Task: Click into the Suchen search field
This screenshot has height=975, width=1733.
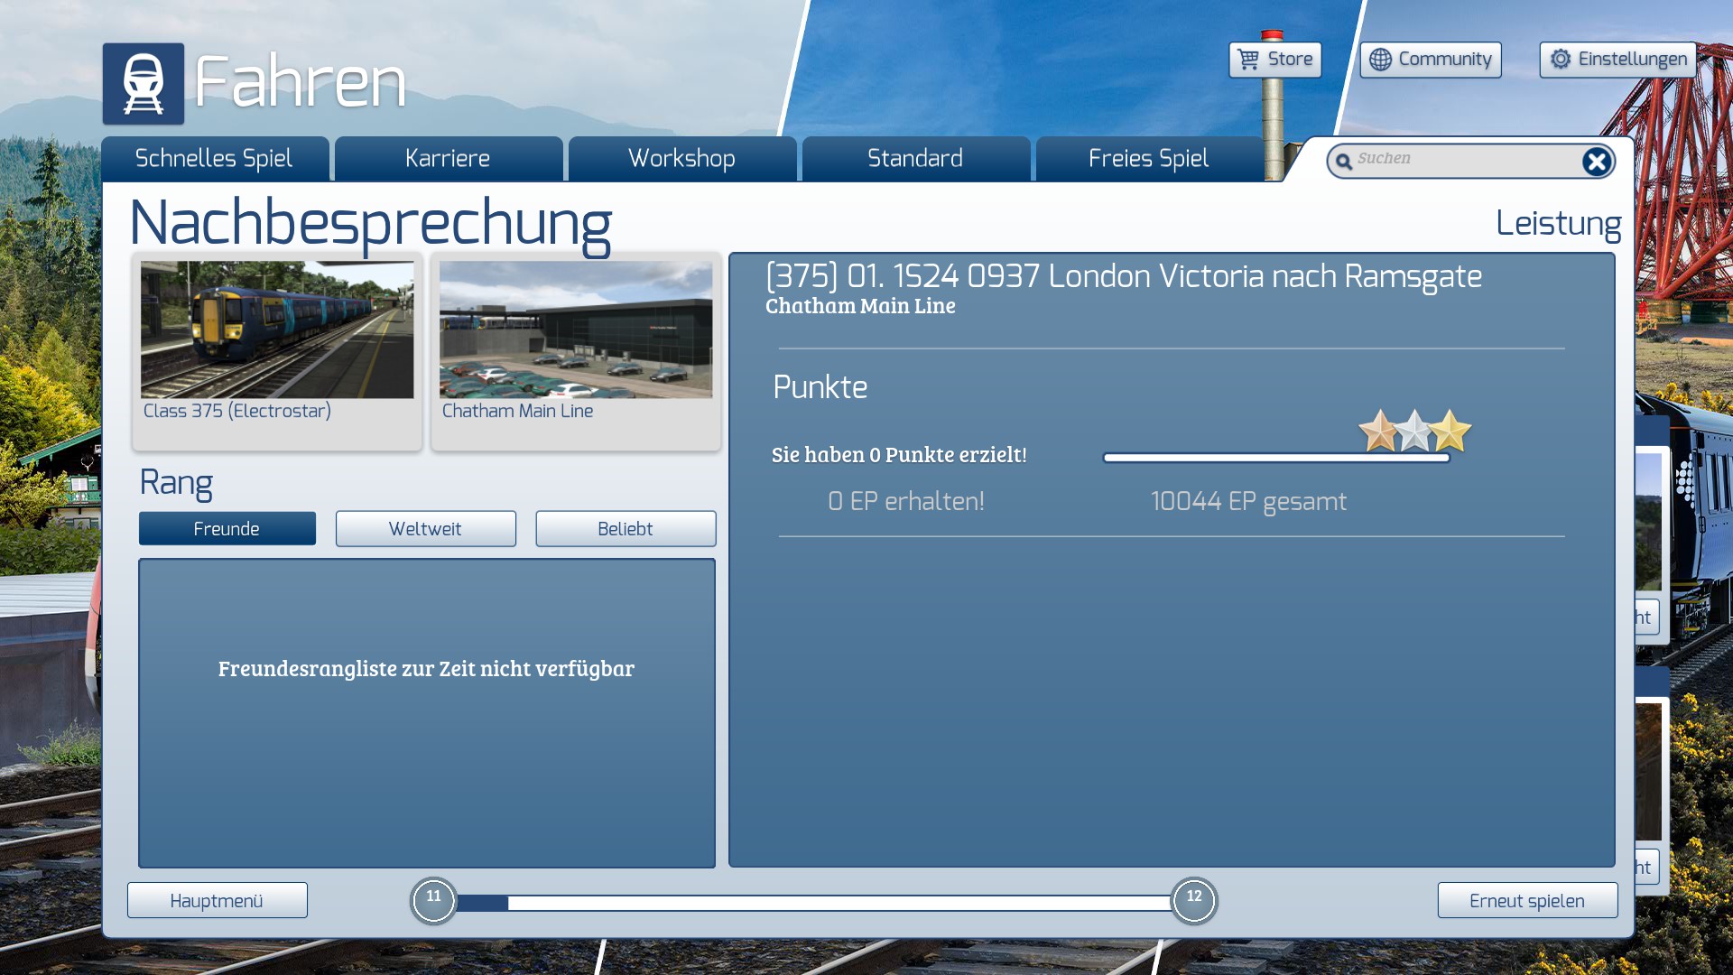Action: (x=1462, y=160)
